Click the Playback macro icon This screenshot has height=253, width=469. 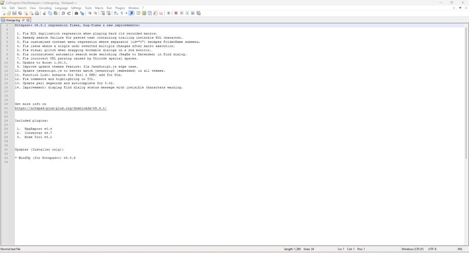point(187,13)
